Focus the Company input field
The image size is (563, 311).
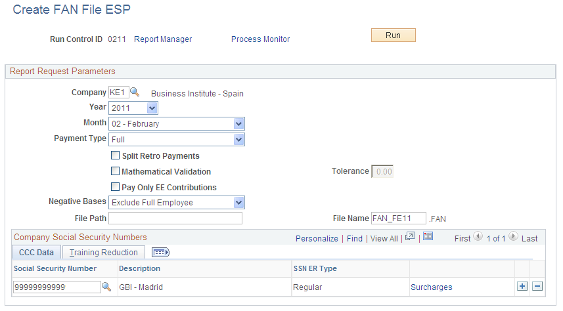pos(119,93)
